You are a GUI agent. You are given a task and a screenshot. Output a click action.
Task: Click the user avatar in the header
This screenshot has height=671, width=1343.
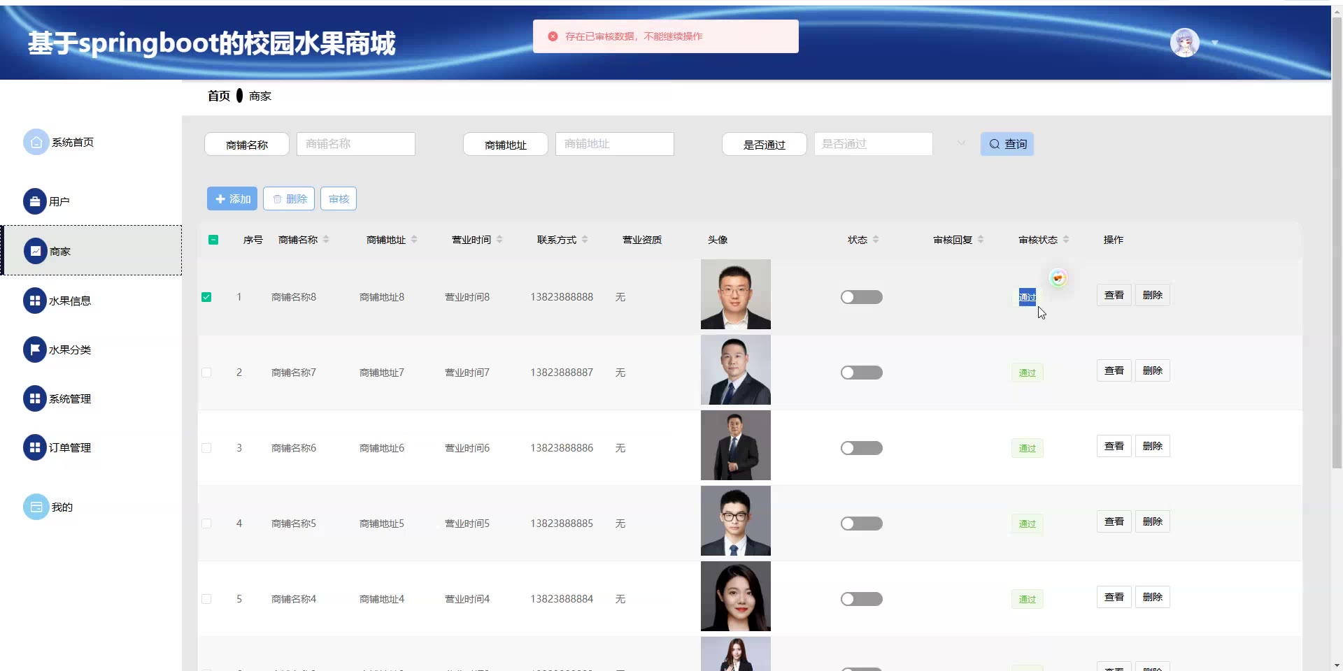tap(1184, 43)
